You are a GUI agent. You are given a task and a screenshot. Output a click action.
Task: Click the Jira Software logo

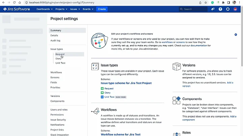click(x=17, y=9)
